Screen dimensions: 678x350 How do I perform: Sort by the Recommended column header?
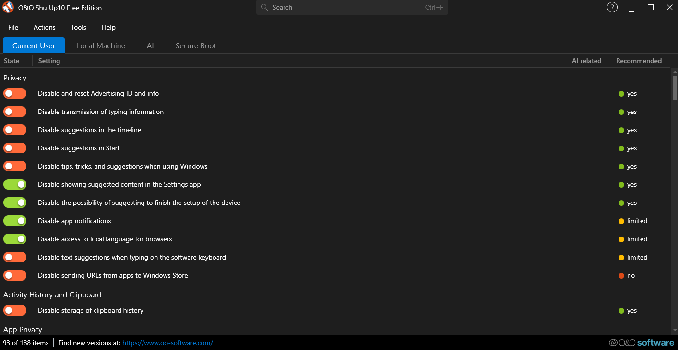639,61
